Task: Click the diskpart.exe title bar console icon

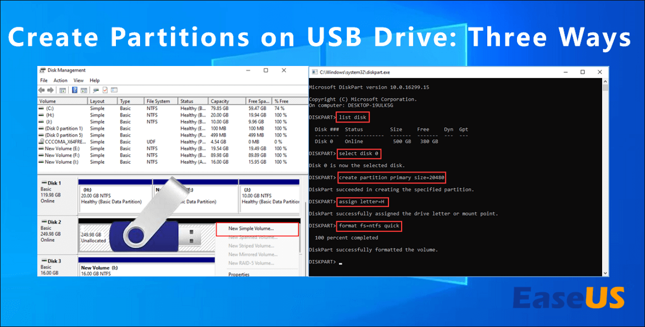Action: (x=314, y=73)
